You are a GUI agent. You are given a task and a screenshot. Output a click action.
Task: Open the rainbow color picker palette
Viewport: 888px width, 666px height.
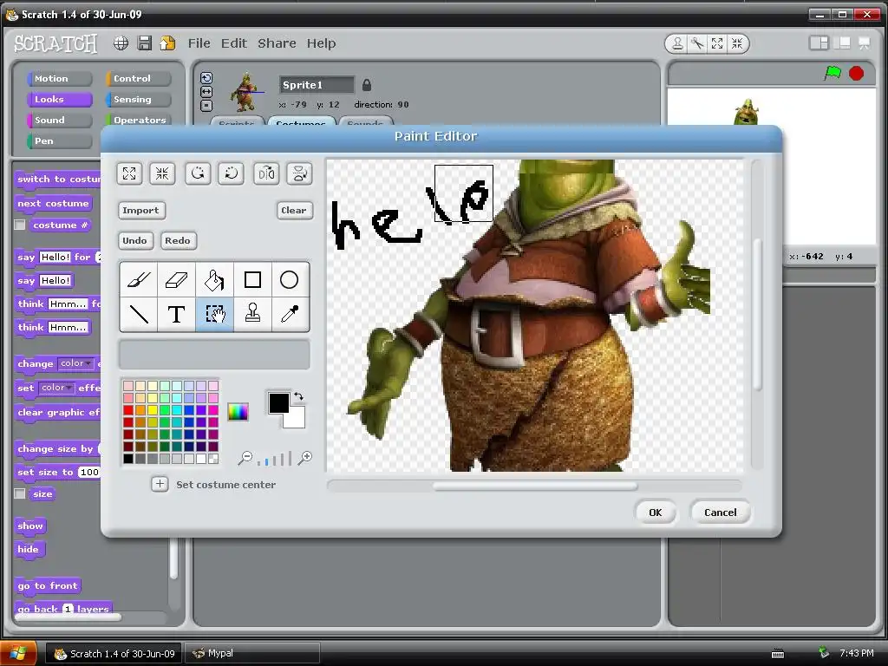(x=238, y=412)
